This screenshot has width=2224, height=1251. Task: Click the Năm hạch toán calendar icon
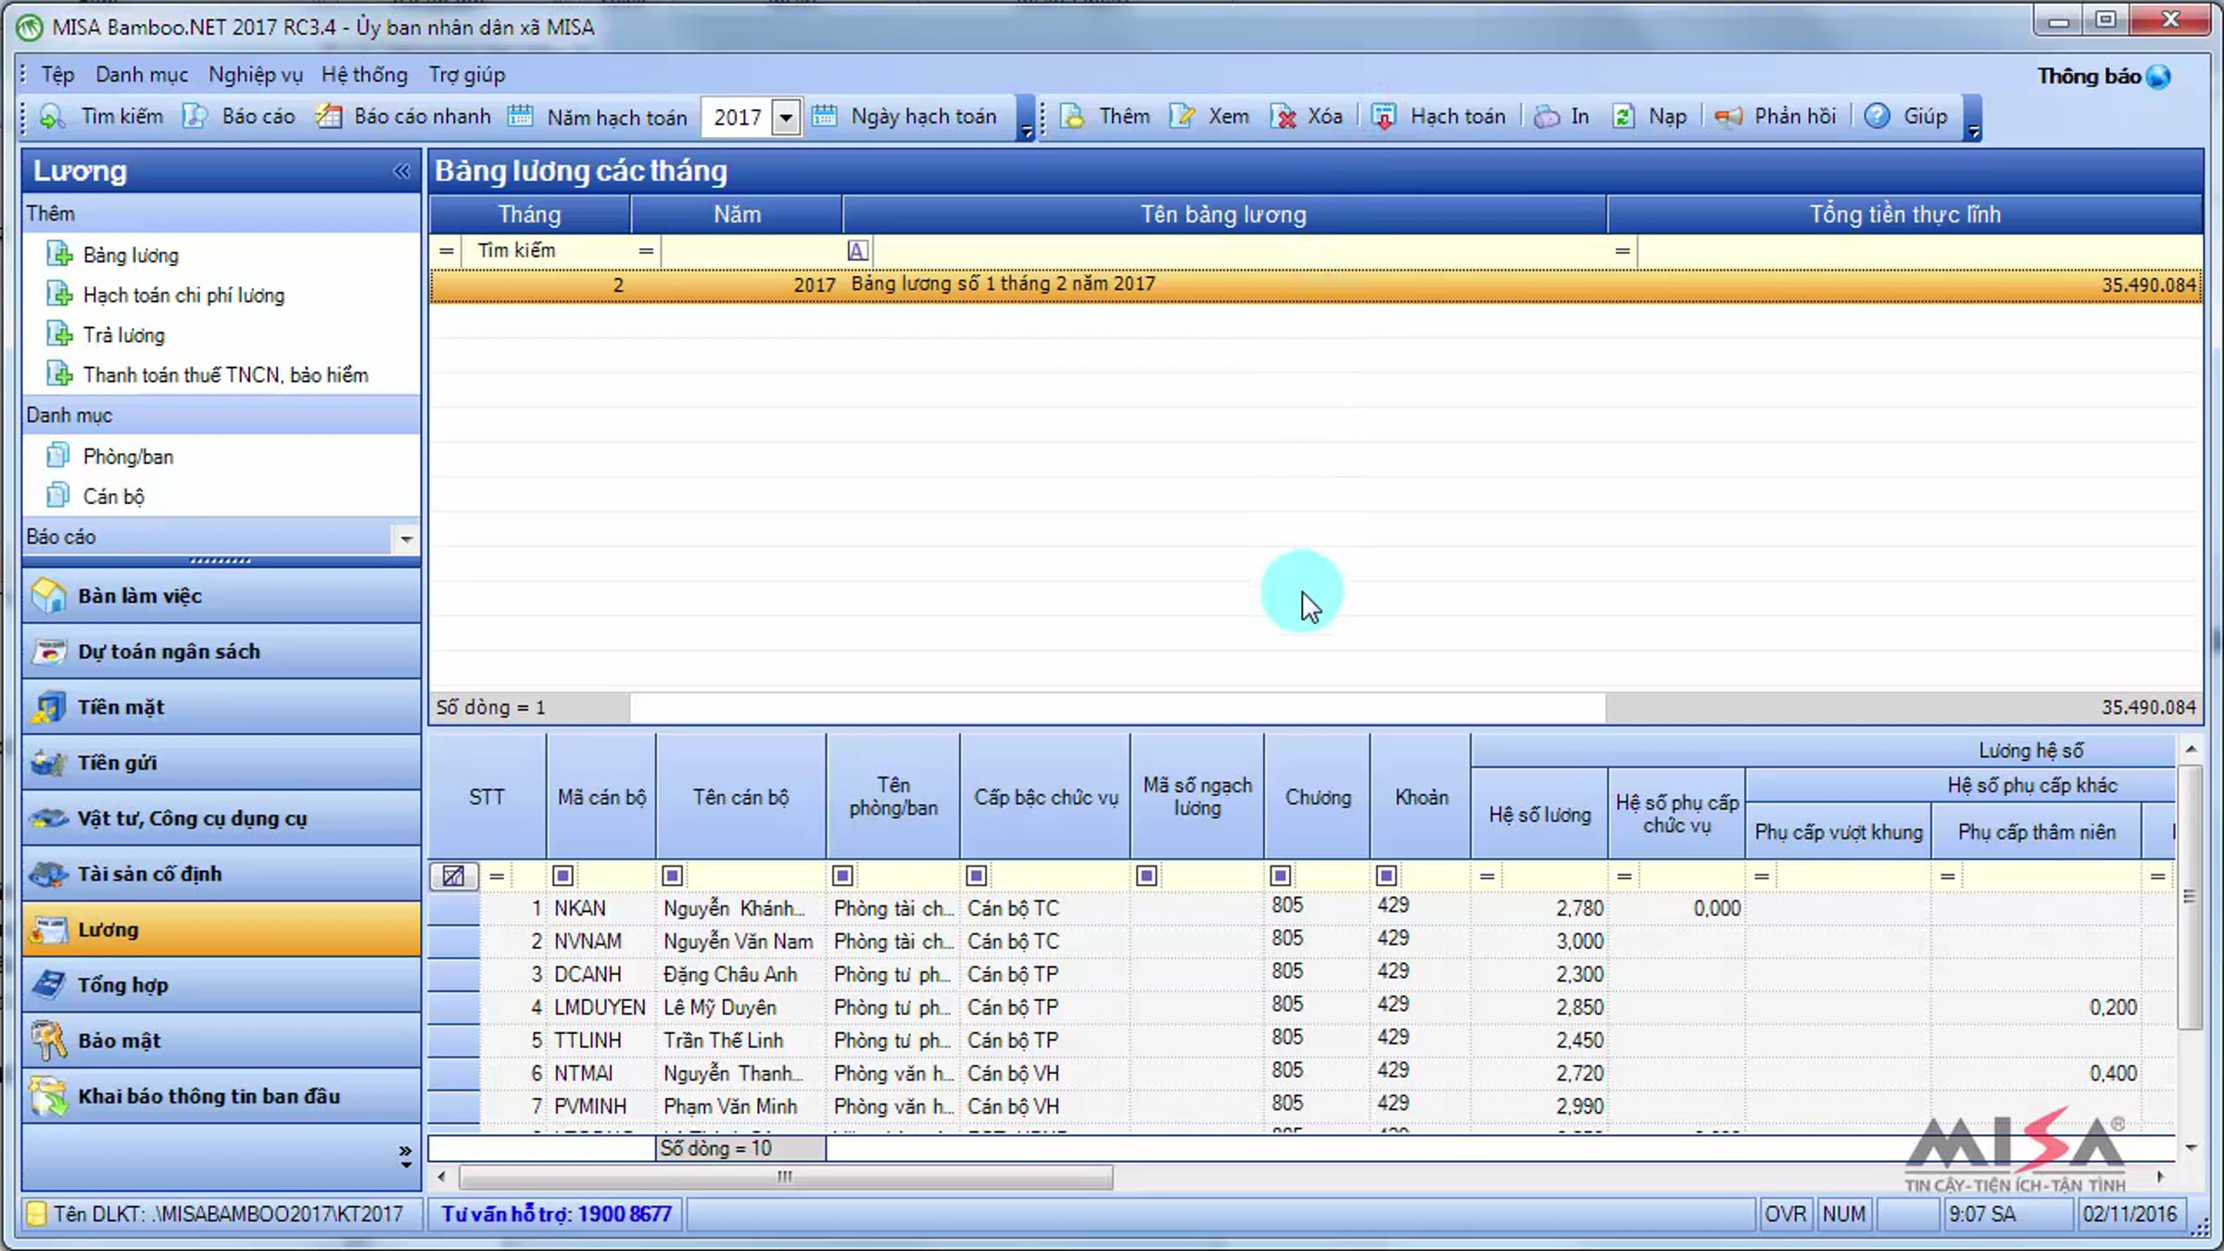521,117
